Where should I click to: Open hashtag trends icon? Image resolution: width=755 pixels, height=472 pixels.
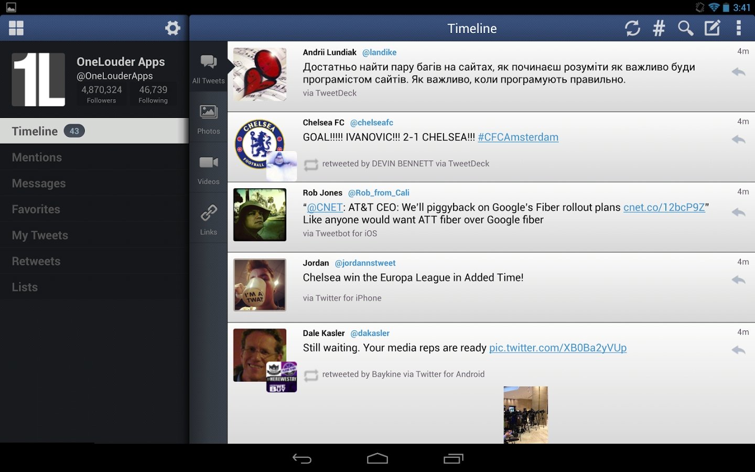coord(659,28)
